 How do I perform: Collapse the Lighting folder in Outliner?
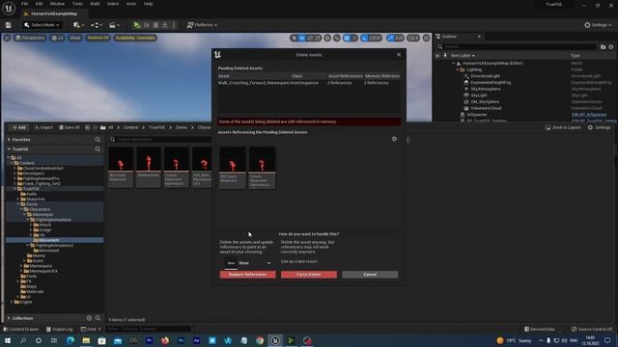coord(457,69)
